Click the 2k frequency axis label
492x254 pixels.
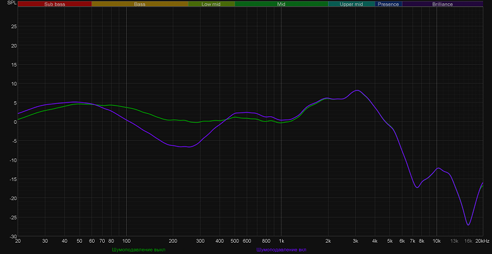click(x=328, y=241)
